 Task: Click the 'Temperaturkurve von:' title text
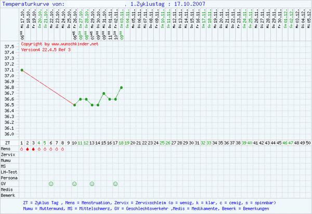pyautogui.click(x=34, y=4)
